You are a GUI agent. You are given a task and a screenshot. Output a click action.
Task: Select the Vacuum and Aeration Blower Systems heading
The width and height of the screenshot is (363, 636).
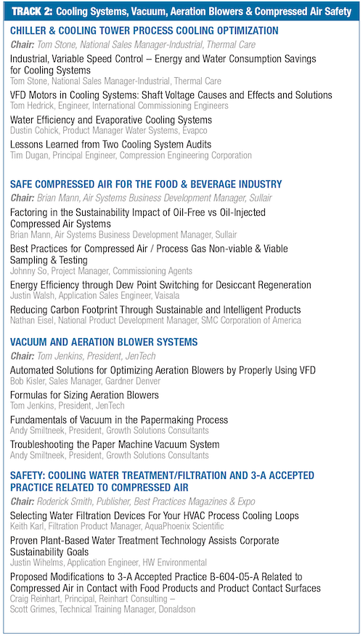tap(104, 342)
